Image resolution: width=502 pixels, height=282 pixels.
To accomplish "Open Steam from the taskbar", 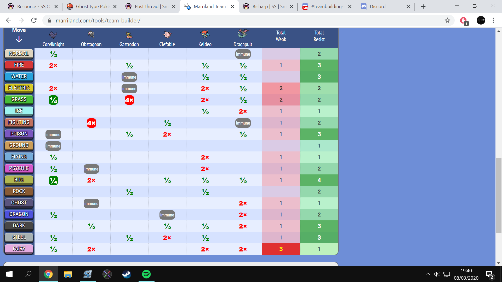I will point(127,274).
